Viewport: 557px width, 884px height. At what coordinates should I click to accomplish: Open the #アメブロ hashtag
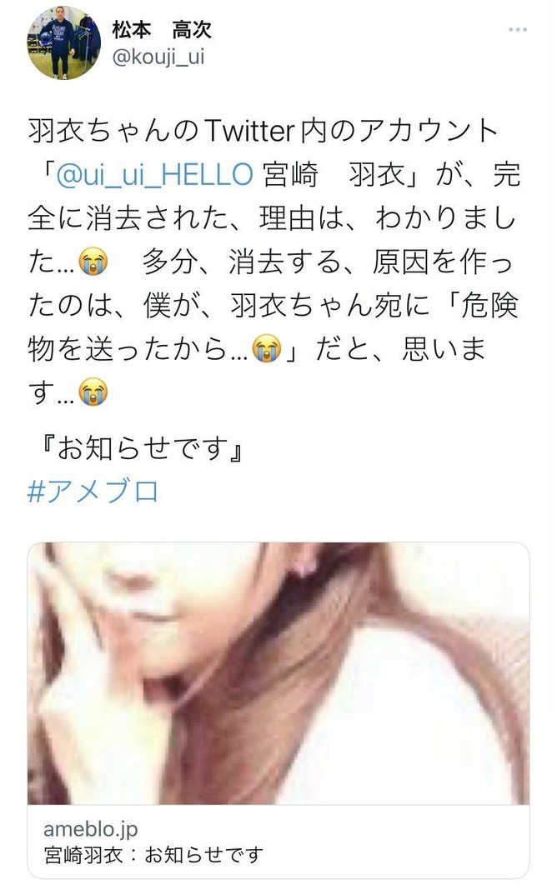(x=93, y=491)
